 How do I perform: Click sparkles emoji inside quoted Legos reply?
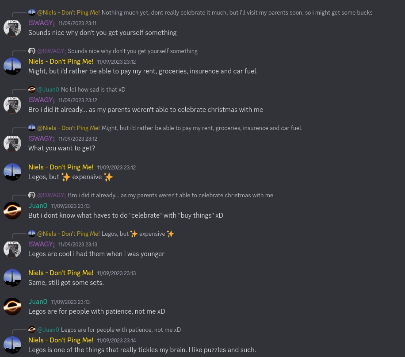coord(134,234)
